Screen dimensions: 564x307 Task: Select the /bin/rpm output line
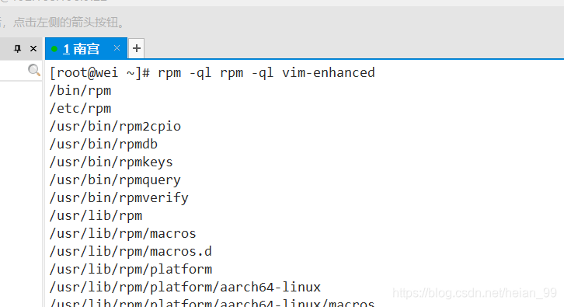[x=80, y=91]
